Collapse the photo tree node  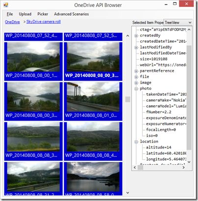(x=136, y=89)
